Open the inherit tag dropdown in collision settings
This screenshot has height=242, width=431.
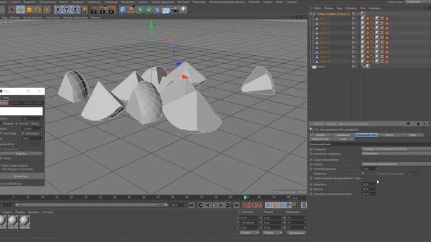[x=396, y=149]
